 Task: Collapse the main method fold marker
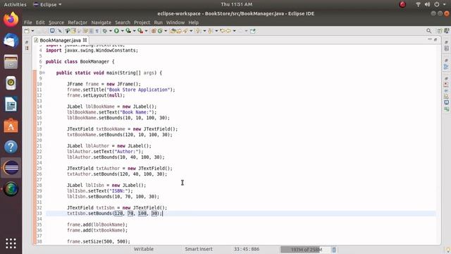[44, 73]
